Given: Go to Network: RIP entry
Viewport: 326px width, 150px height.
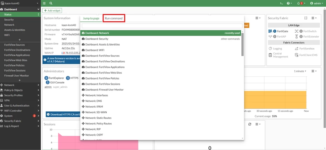Looking at the screenshot, I should (x=161, y=129).
